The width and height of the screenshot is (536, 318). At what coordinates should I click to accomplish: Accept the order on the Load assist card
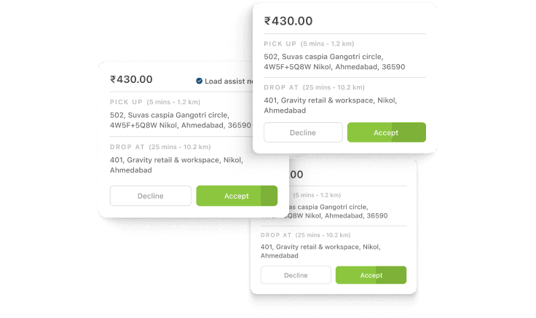(237, 196)
